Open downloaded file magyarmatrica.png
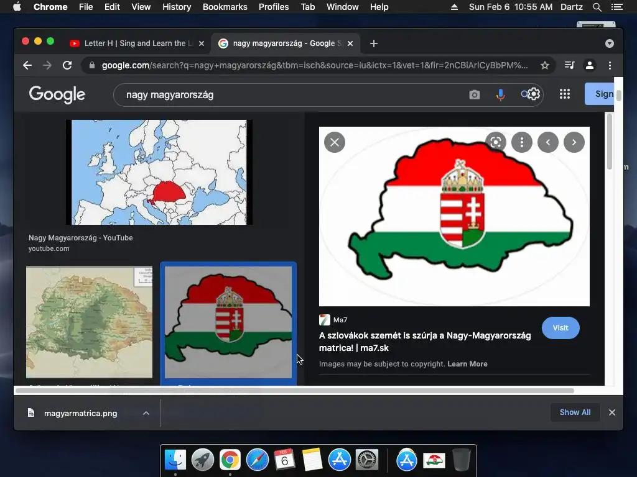The height and width of the screenshot is (477, 637). pos(80,413)
